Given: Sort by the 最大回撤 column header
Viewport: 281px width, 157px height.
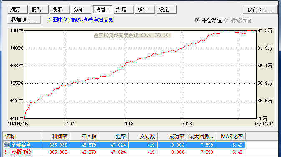Looking at the screenshot, I should [201, 137].
